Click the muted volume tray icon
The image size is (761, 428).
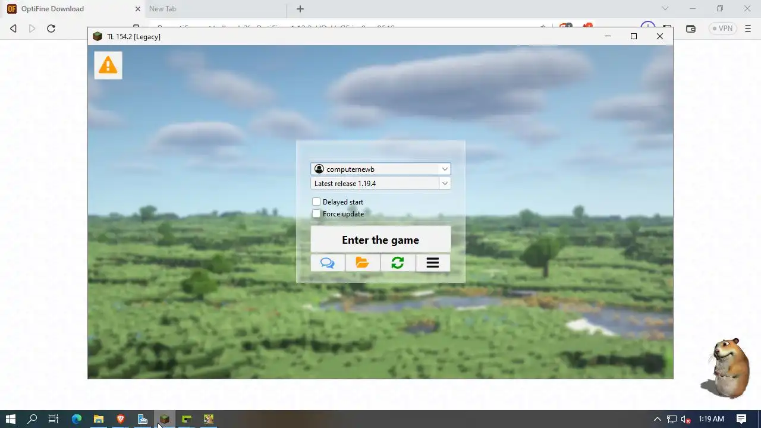[x=685, y=419]
